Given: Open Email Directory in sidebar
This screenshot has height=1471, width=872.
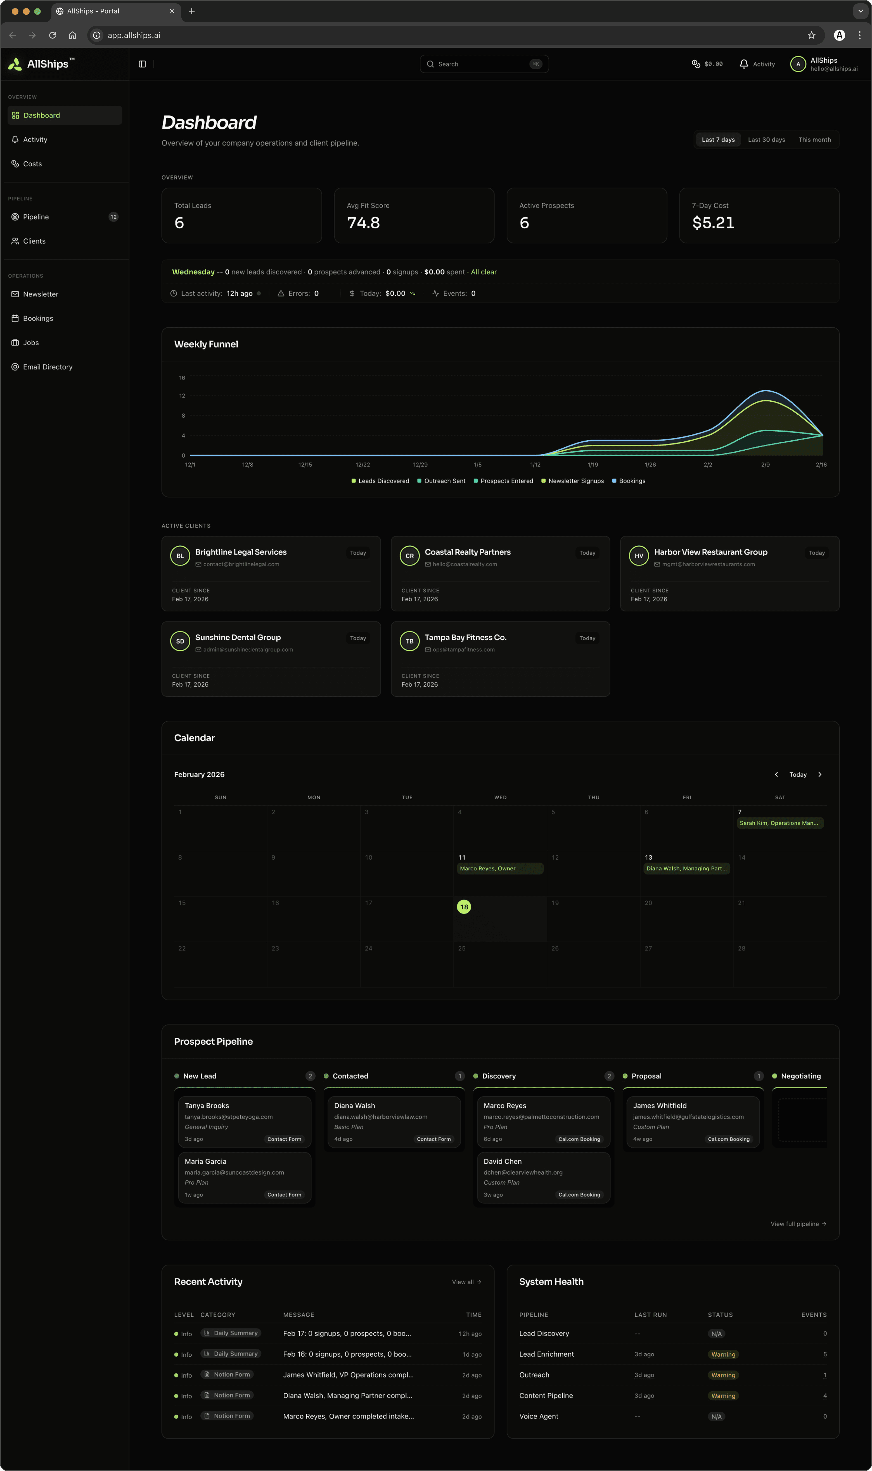Looking at the screenshot, I should [x=48, y=367].
